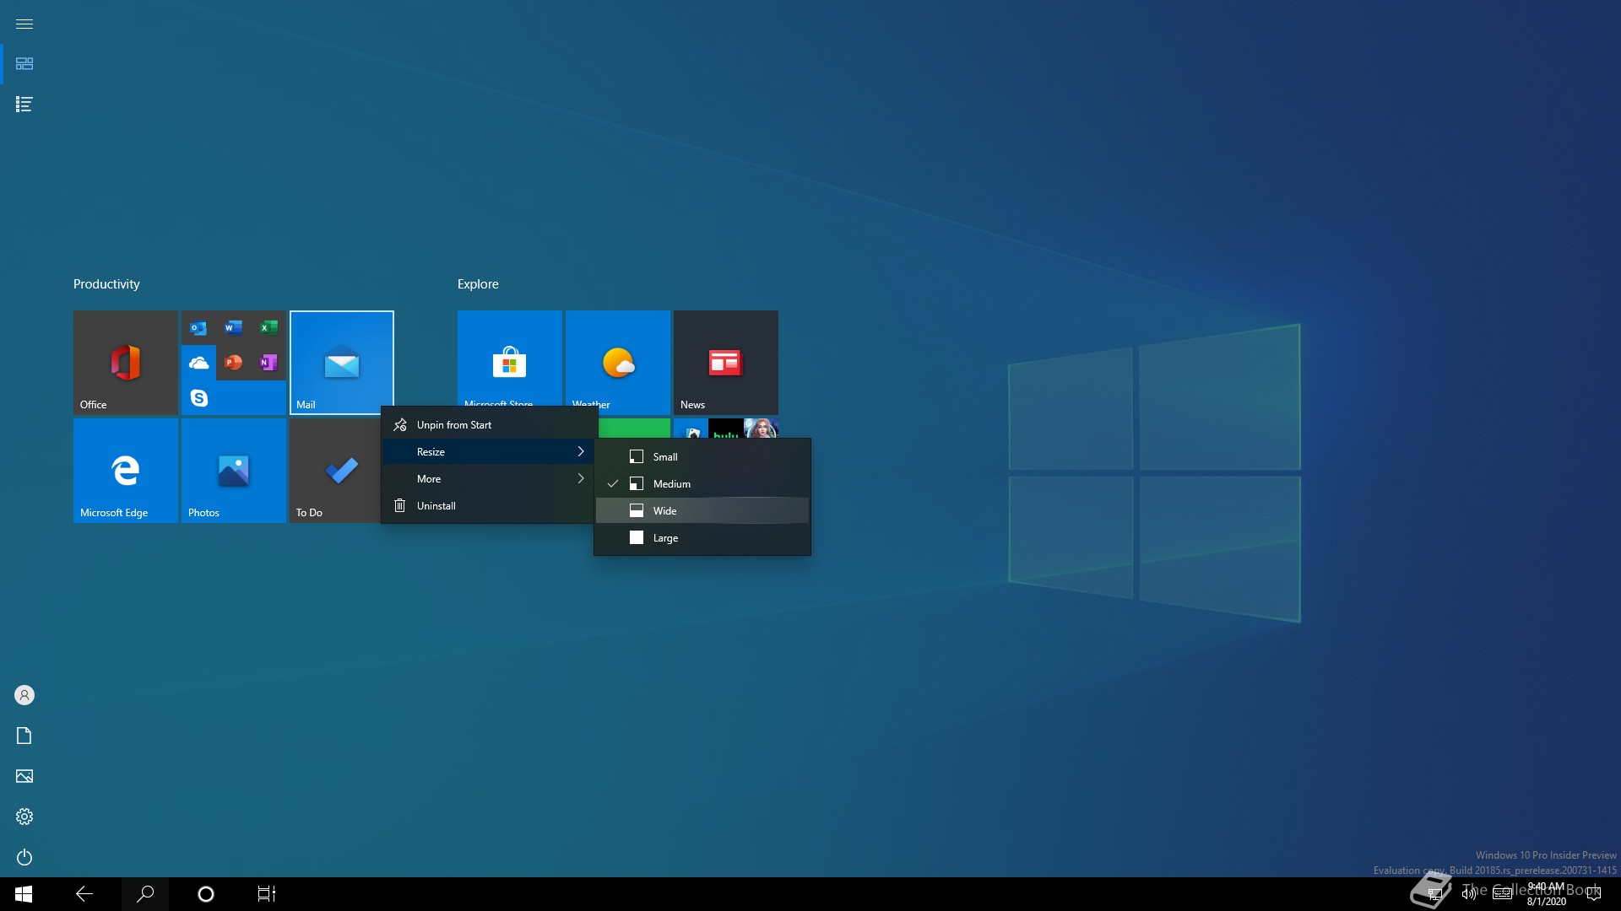Viewport: 1621px width, 911px height.
Task: Launch Word from the Office folder tile
Action: (x=234, y=327)
